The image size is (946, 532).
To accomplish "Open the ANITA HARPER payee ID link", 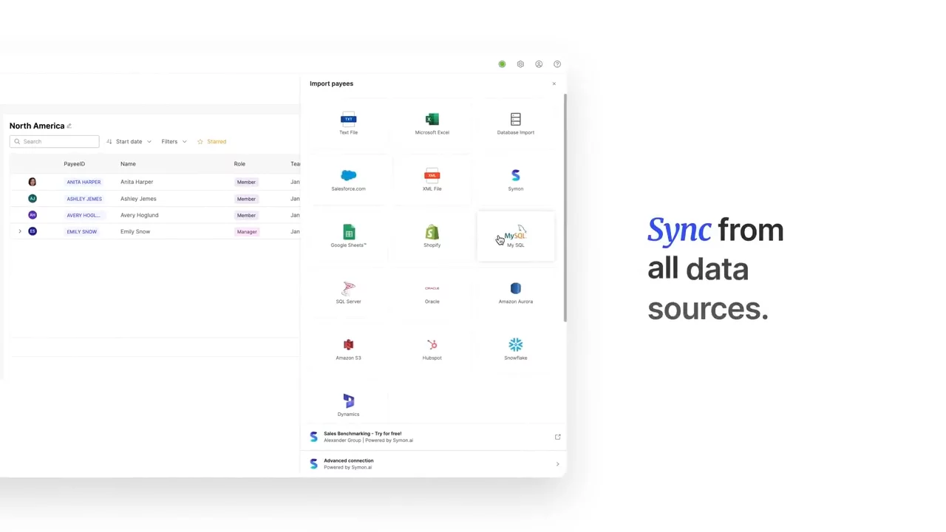I will tap(84, 183).
